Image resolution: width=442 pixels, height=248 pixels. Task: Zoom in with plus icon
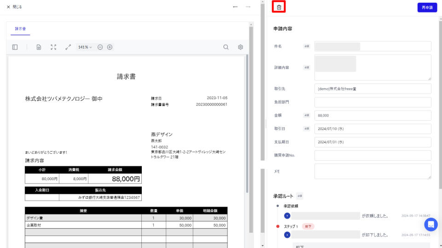point(110,47)
